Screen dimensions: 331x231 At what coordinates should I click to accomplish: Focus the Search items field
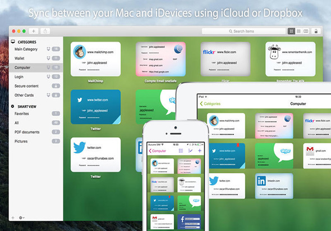tap(243, 31)
